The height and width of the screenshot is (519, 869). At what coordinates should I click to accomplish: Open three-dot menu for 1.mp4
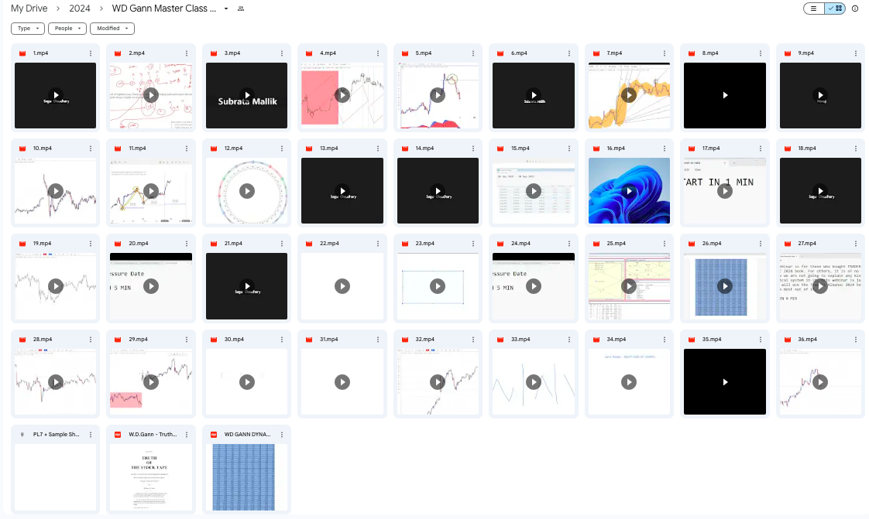pos(91,53)
